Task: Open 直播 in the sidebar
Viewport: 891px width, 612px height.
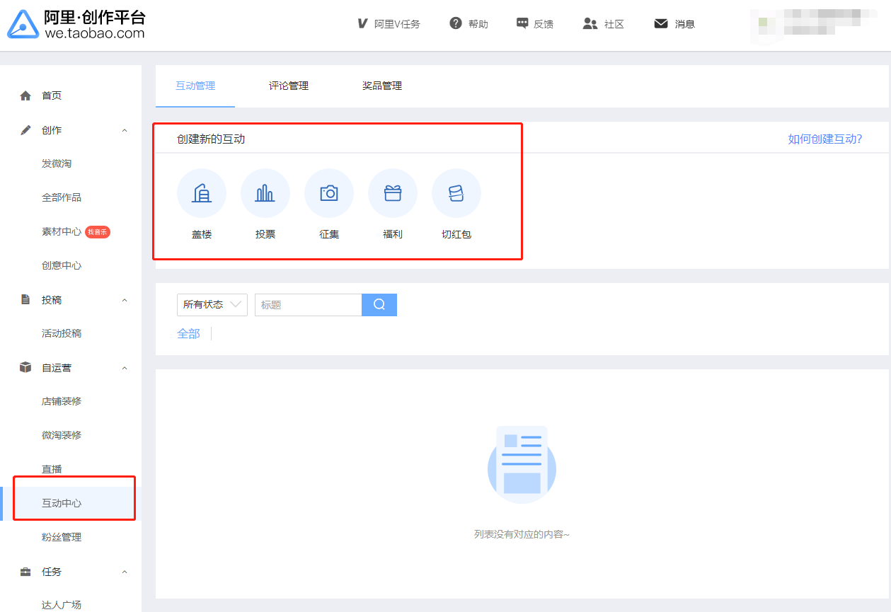Action: [x=52, y=469]
